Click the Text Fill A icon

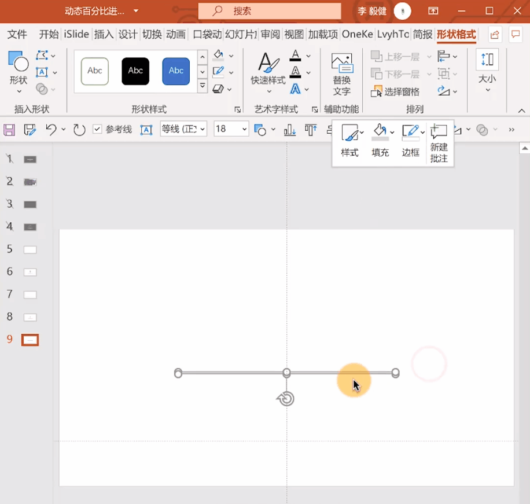(295, 56)
